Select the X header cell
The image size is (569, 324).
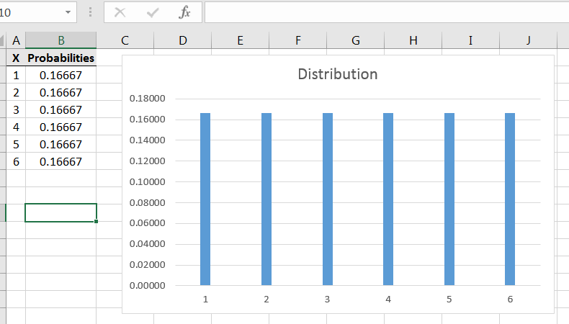(x=16, y=58)
